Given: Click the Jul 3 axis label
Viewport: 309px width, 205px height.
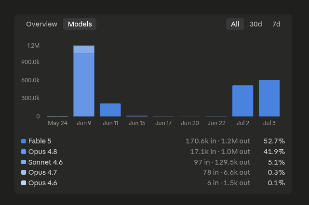Looking at the screenshot, I should pos(269,123).
